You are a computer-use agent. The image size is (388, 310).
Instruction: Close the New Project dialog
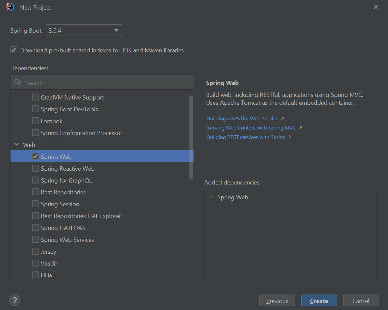coord(376,7)
